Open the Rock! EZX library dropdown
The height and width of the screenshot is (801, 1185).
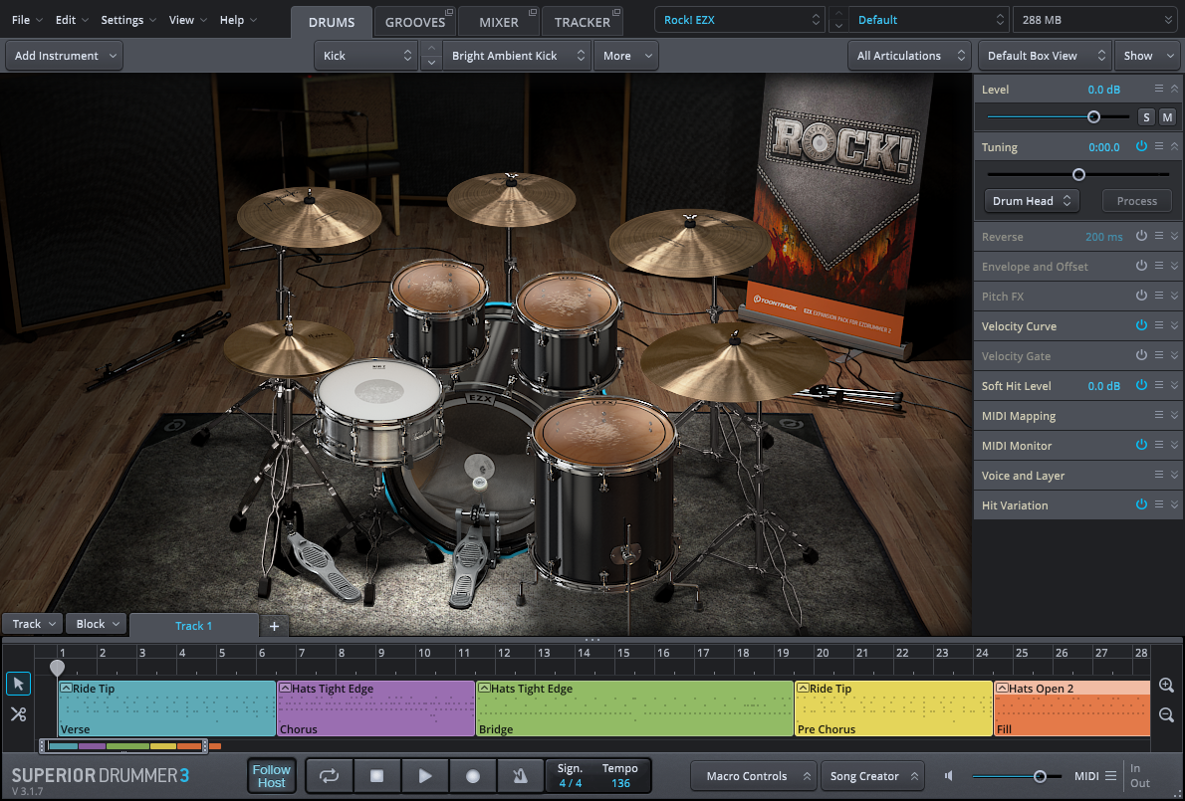pos(740,20)
